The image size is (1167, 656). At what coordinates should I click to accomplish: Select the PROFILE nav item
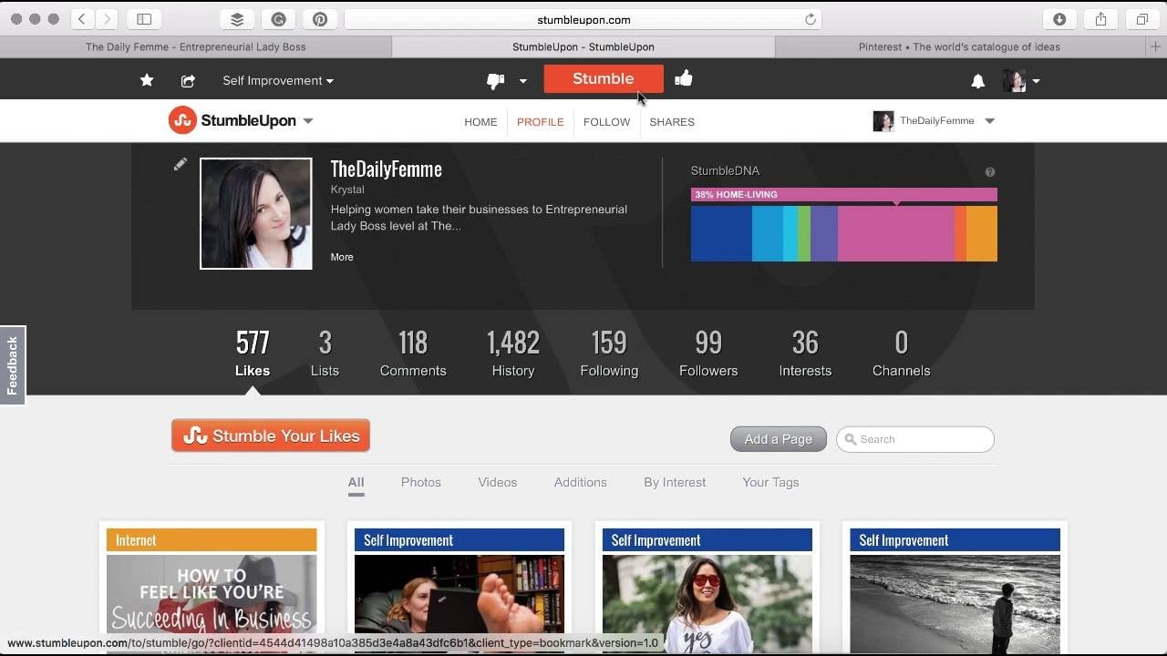click(541, 122)
